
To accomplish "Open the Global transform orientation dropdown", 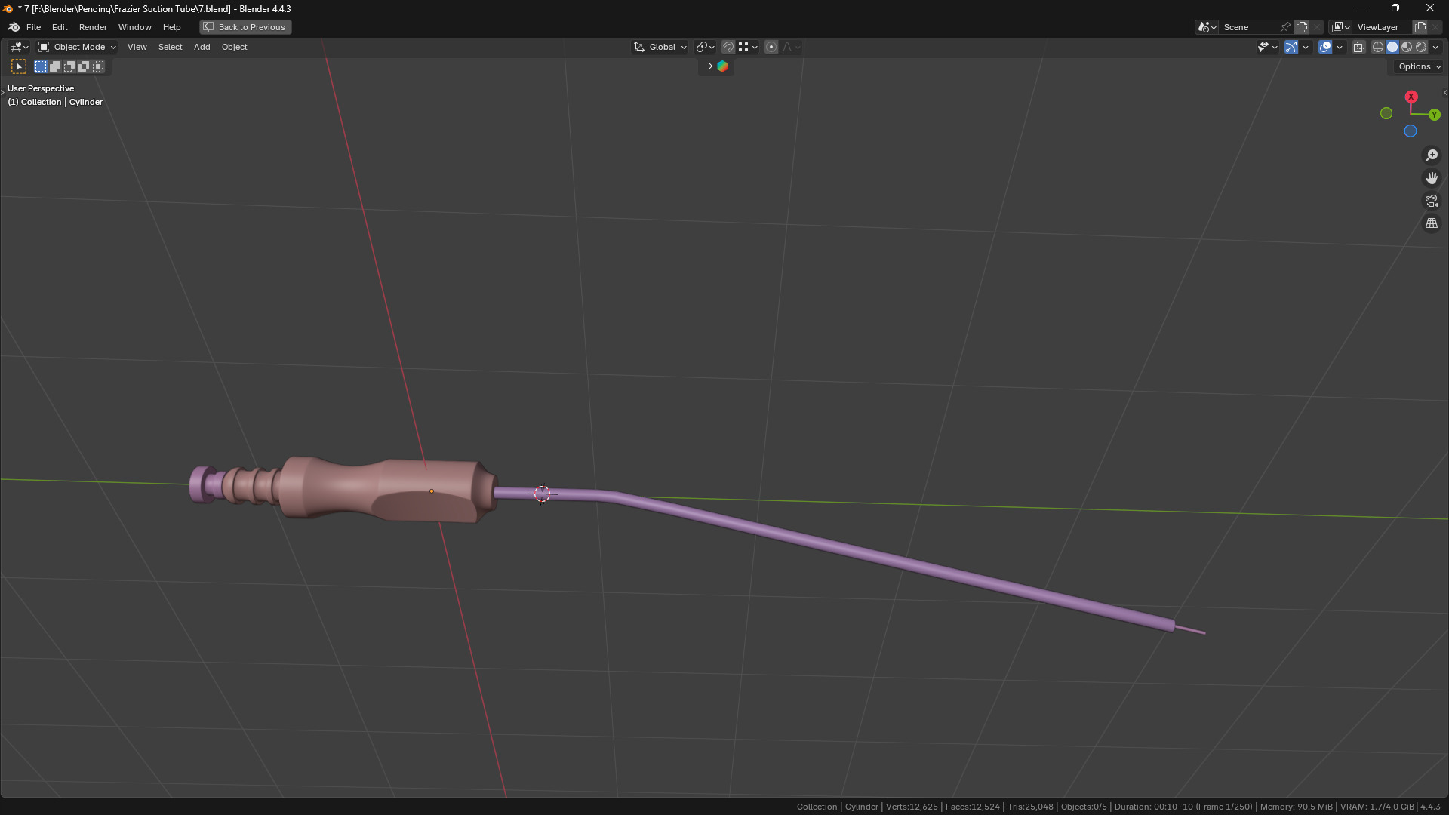I will [660, 47].
